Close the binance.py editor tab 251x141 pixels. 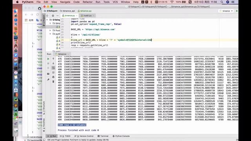click(77, 16)
